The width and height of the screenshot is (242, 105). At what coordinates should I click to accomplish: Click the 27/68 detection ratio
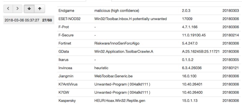coord(47,20)
